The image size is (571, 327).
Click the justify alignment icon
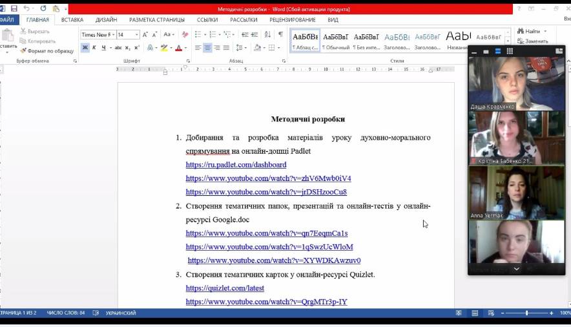[x=226, y=48]
